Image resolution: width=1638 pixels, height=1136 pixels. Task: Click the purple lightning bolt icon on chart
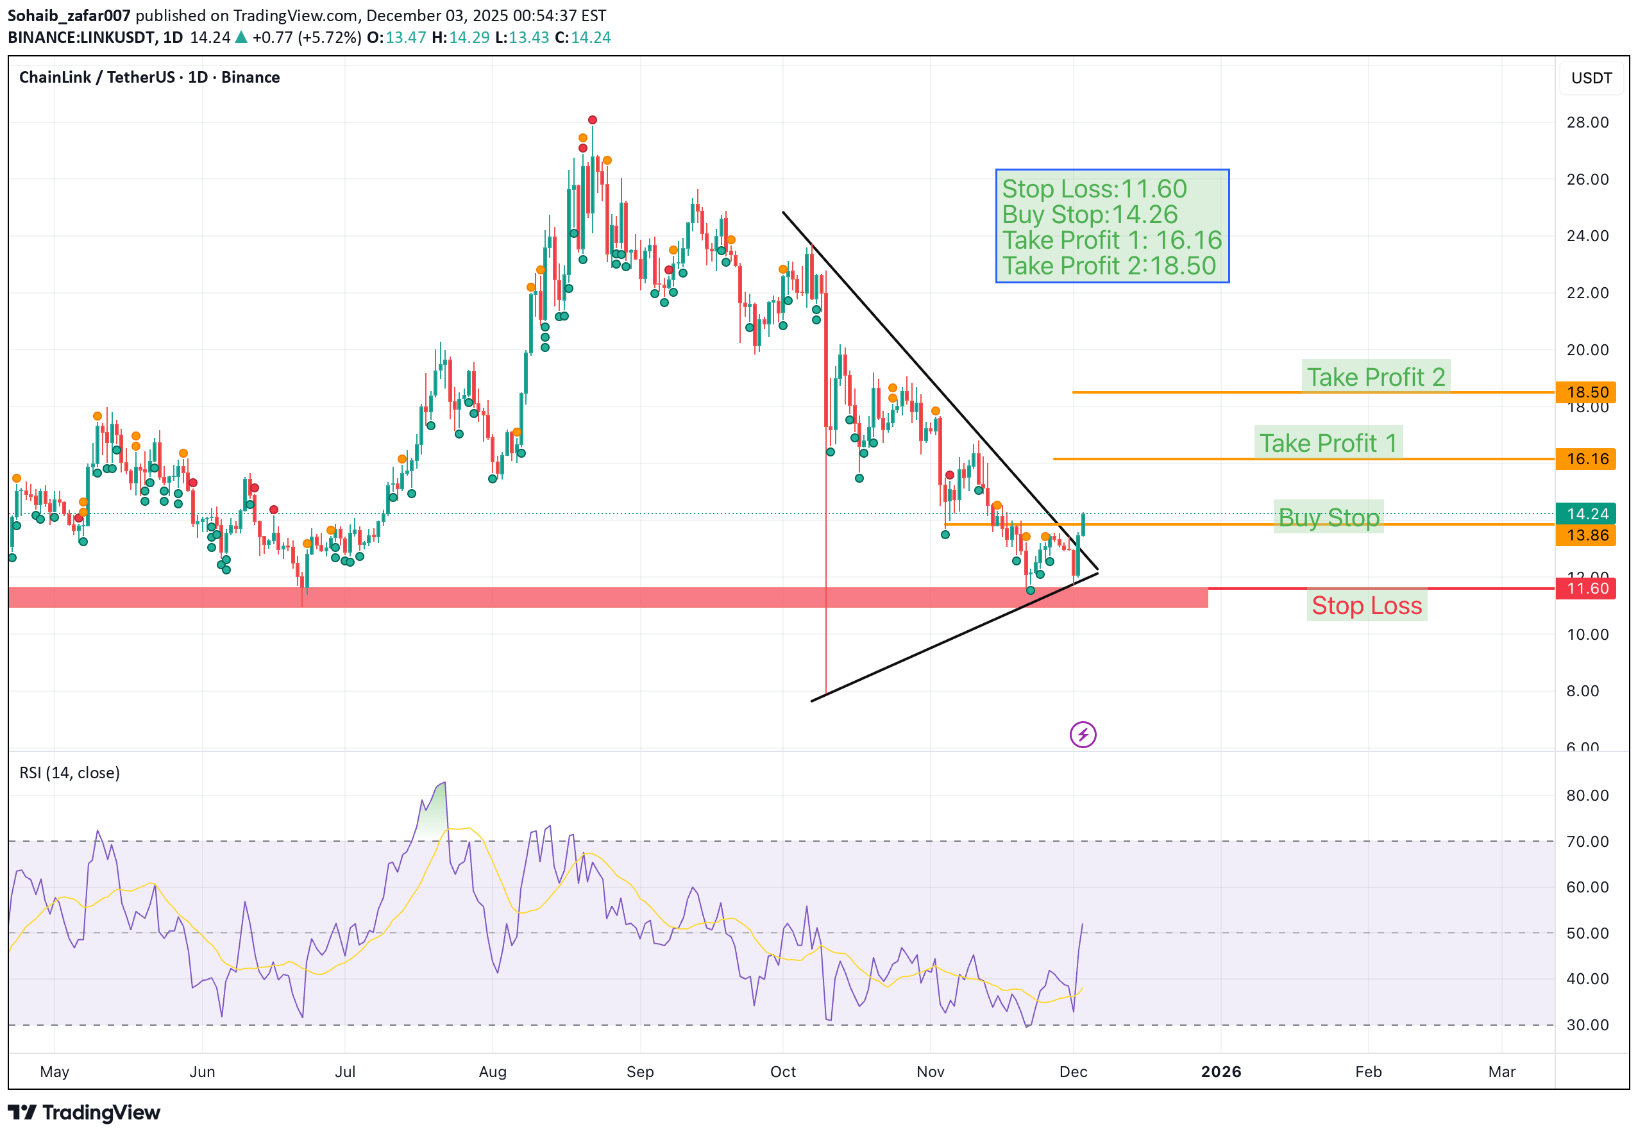pos(1083,735)
